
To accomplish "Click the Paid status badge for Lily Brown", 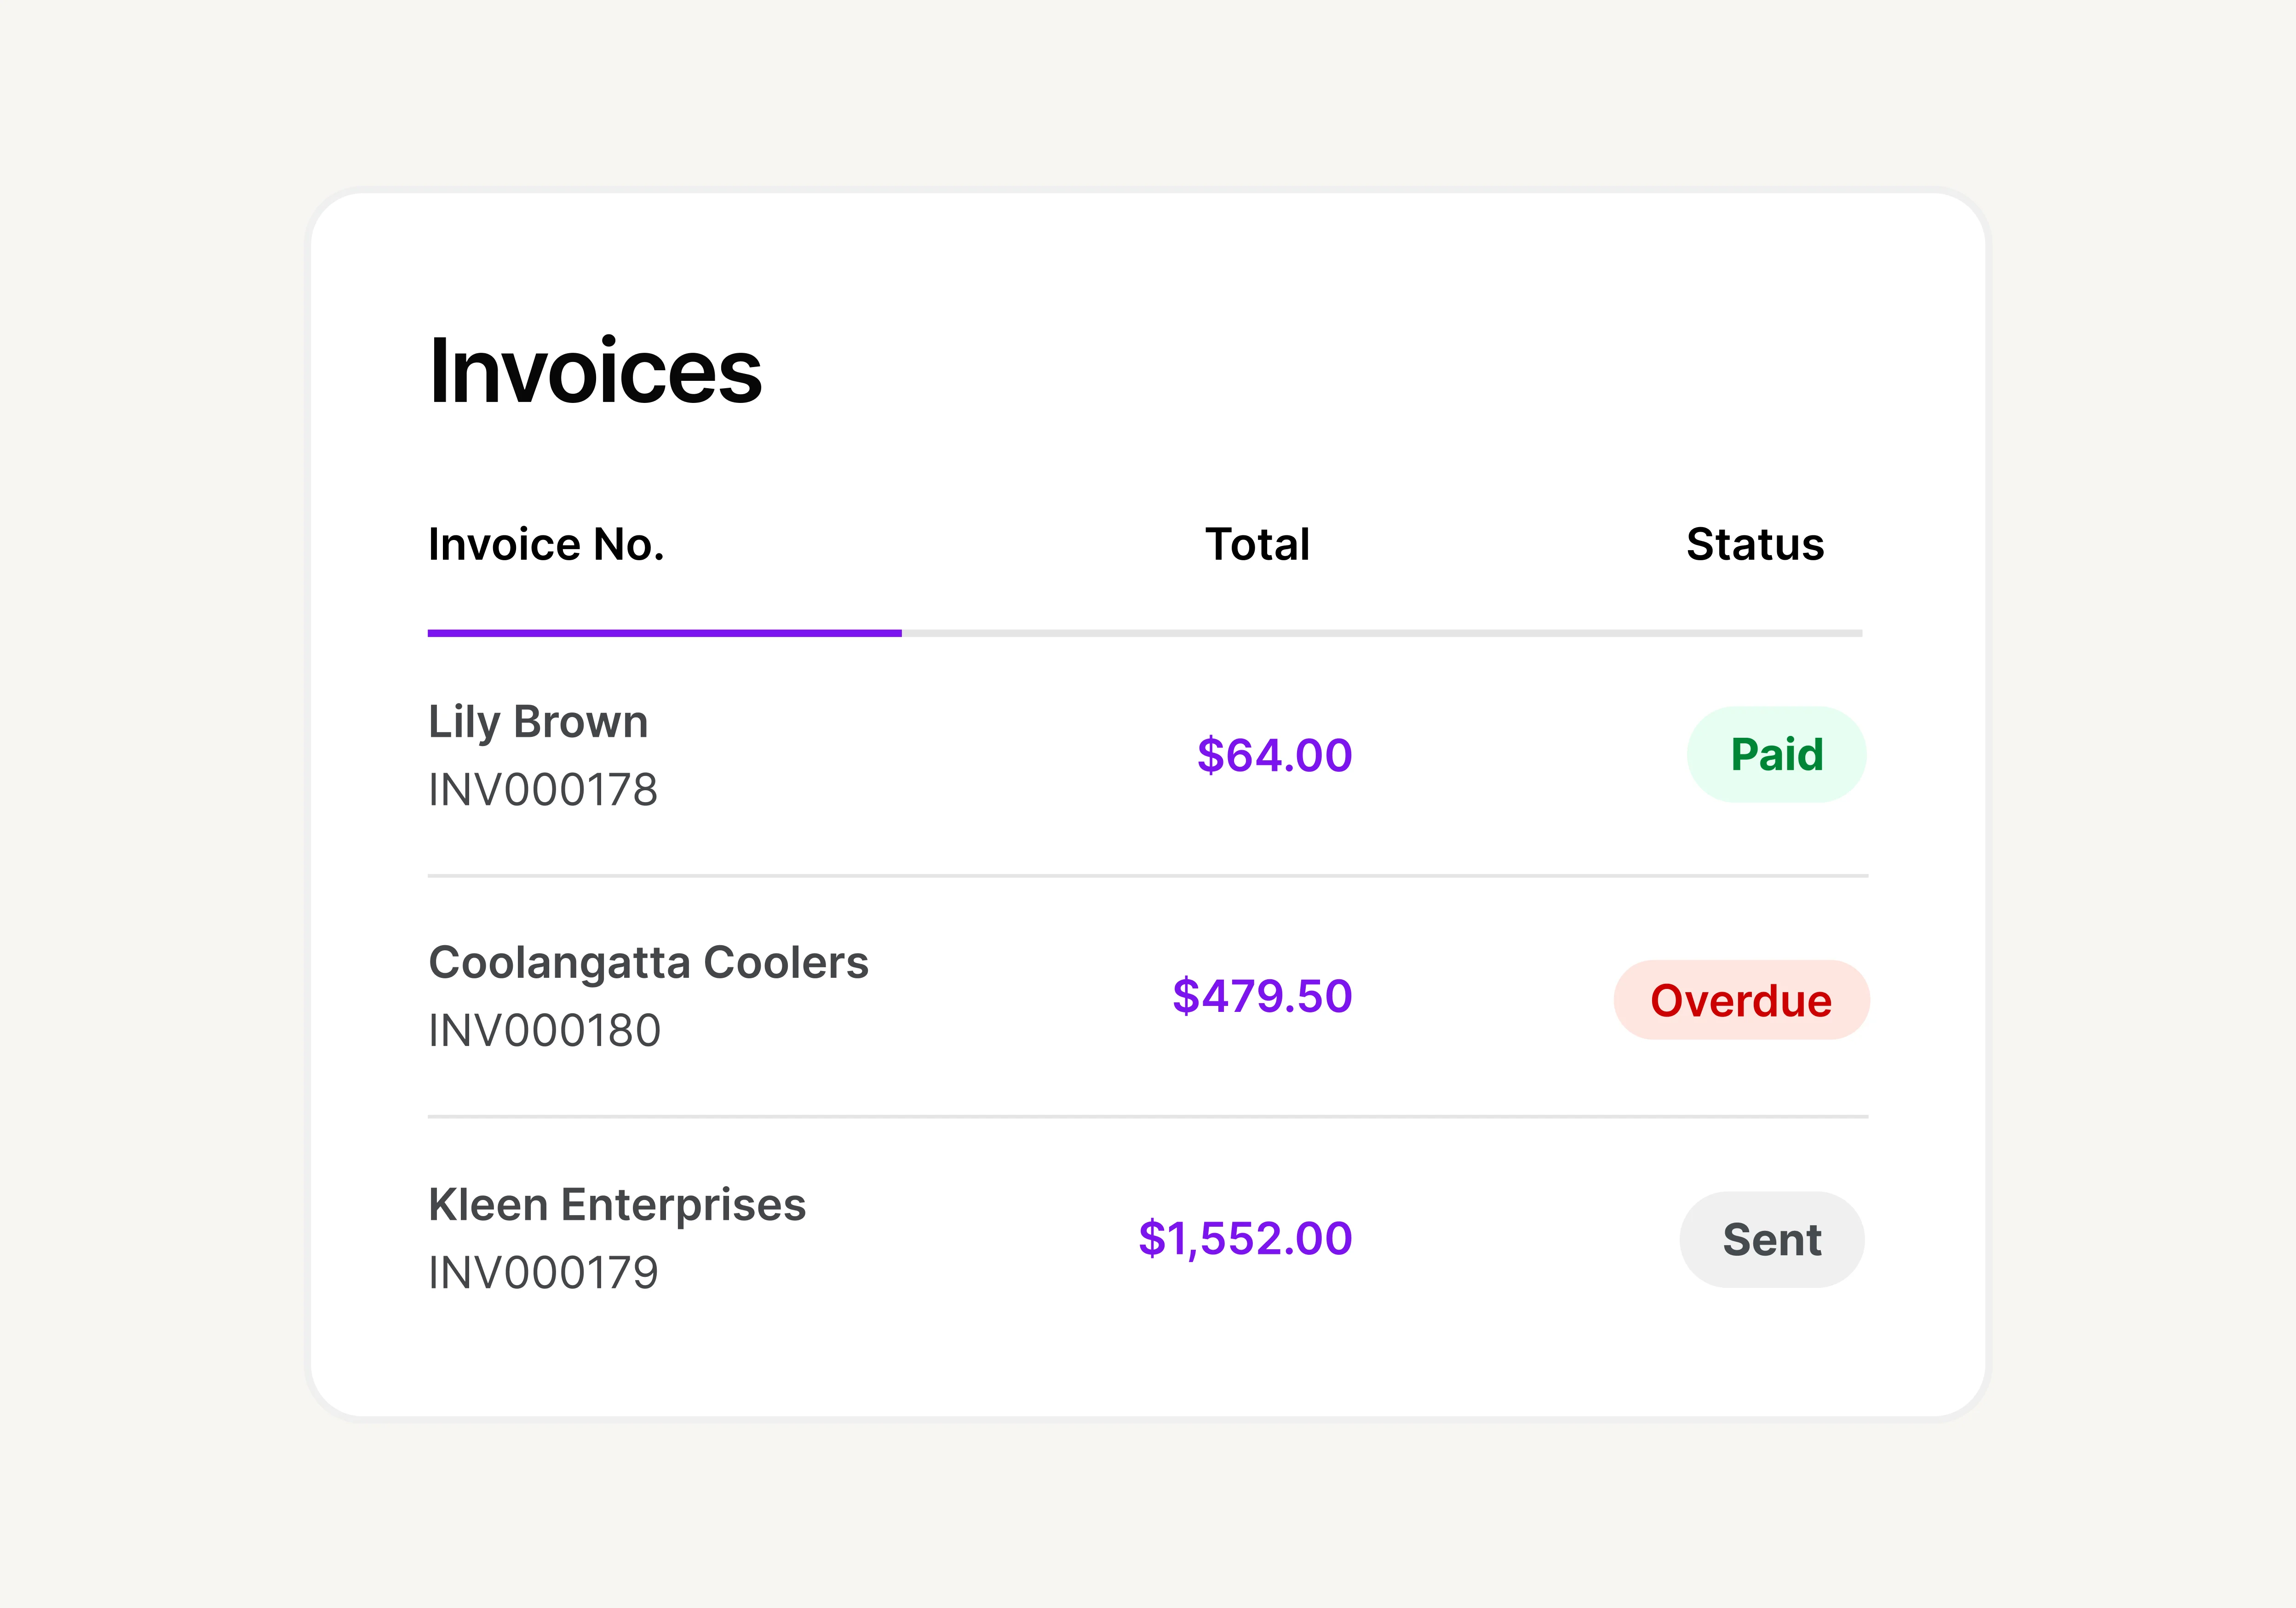I will point(1776,754).
